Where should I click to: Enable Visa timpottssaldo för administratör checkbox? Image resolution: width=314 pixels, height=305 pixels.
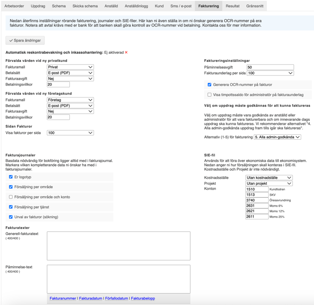coord(209,95)
